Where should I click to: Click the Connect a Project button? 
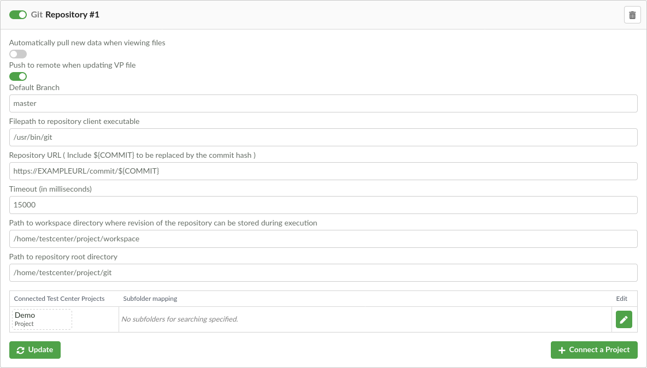594,350
